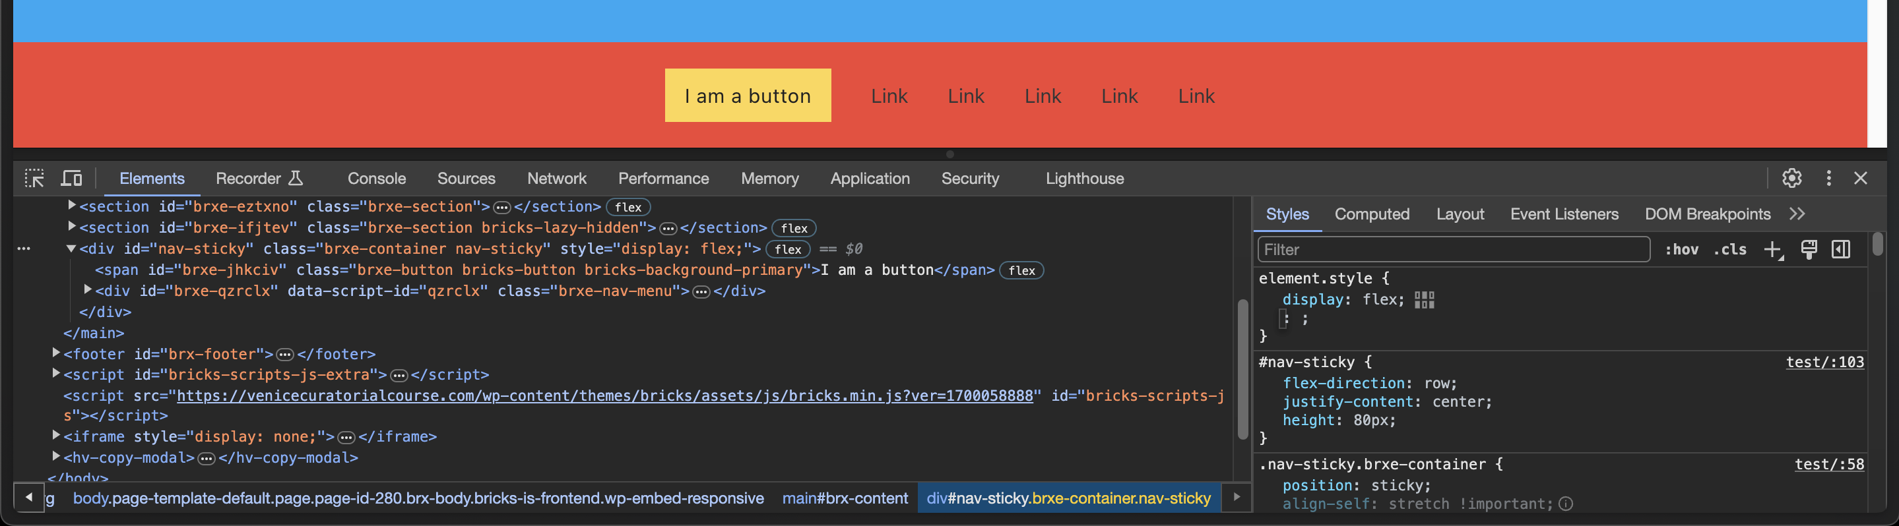This screenshot has width=1899, height=526.
Task: Close the DevTools panel
Action: pyautogui.click(x=1861, y=178)
